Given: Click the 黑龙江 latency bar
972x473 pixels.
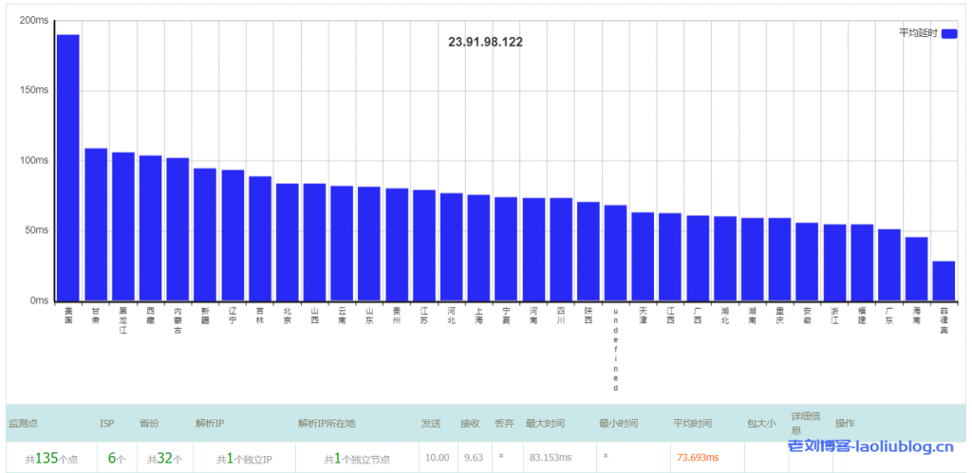Looking at the screenshot, I should pos(123,226).
